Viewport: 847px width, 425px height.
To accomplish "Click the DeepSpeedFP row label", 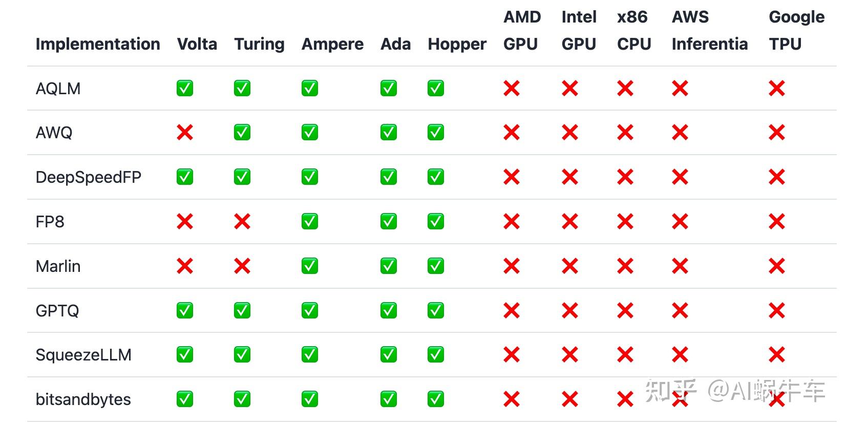I will pyautogui.click(x=89, y=177).
